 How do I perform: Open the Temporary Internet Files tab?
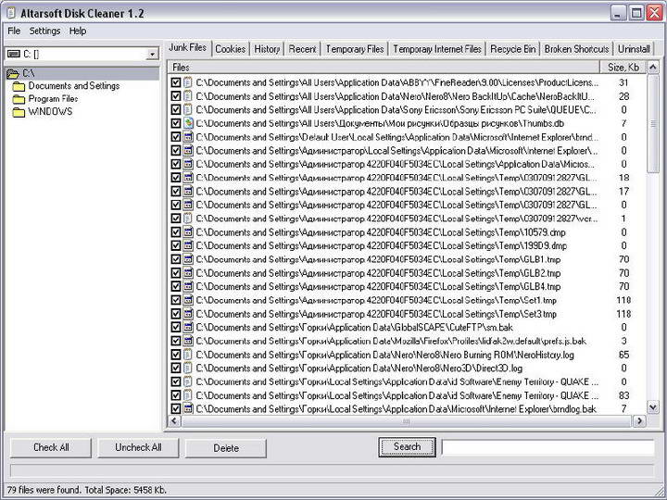pyautogui.click(x=437, y=49)
